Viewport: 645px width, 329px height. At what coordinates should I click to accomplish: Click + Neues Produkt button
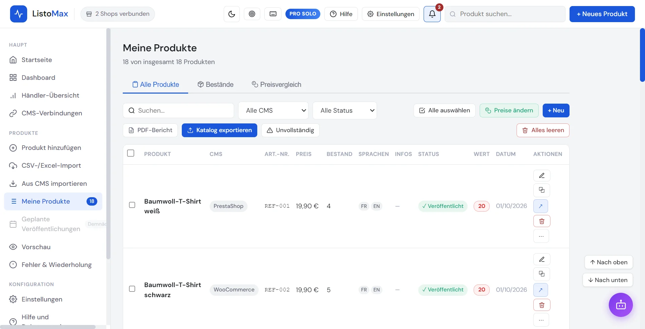(x=602, y=14)
